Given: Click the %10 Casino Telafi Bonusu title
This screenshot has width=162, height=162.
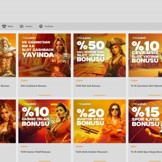Looking at the screenshot, I should point(36,152).
